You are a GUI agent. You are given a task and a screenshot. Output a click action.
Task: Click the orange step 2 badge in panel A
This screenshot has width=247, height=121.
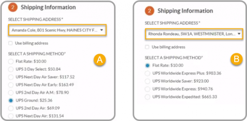pos(13,7)
